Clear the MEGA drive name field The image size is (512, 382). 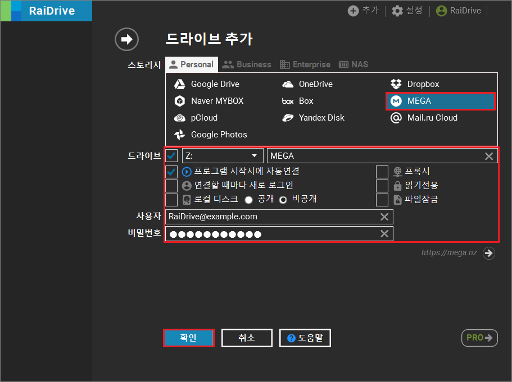[489, 156]
